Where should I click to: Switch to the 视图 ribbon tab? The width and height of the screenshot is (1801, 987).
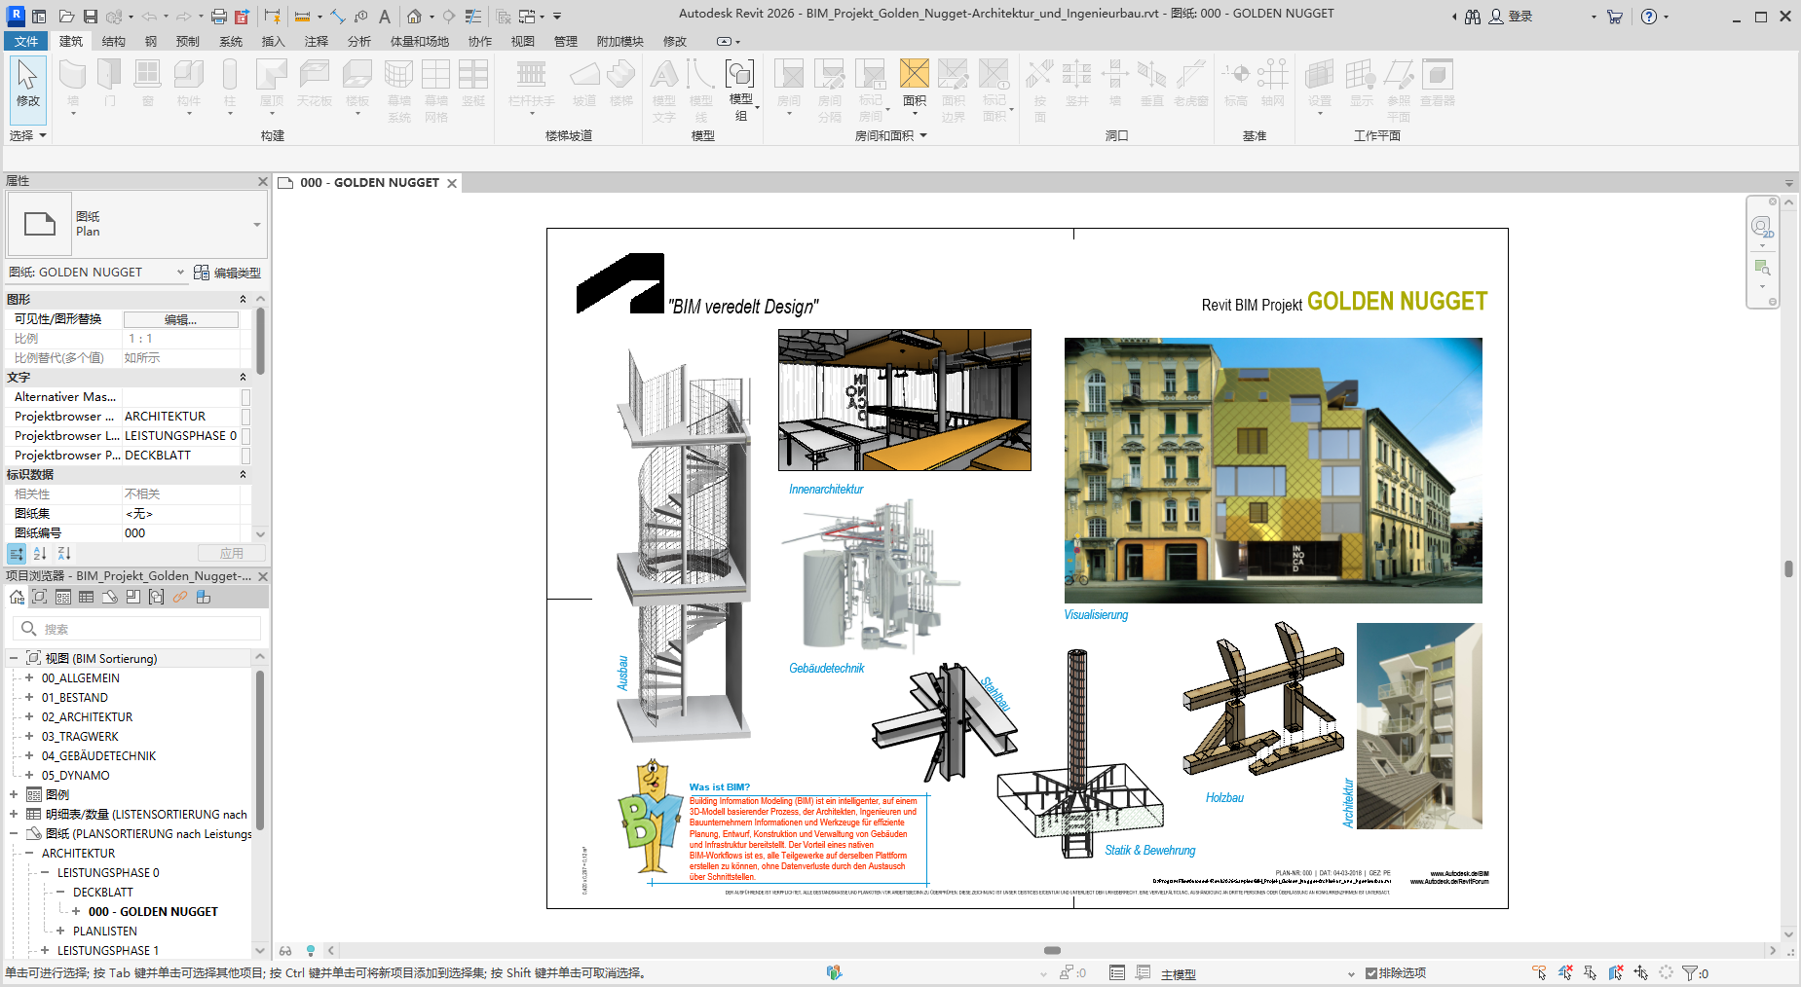[523, 41]
